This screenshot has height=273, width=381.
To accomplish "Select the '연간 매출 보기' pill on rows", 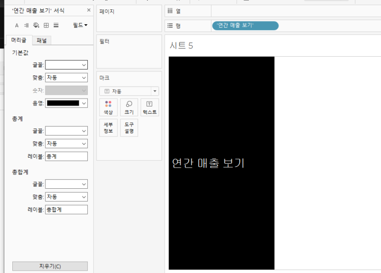I will 245,26.
